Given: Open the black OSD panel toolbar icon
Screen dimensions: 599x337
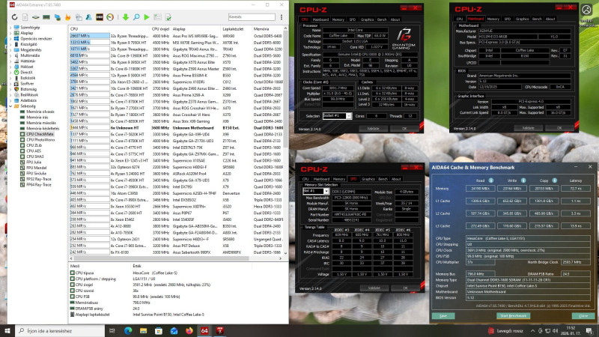Looking at the screenshot, I should (100, 17).
